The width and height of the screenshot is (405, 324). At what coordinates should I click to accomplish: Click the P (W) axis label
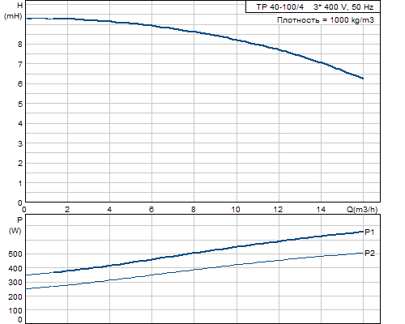tap(15, 225)
